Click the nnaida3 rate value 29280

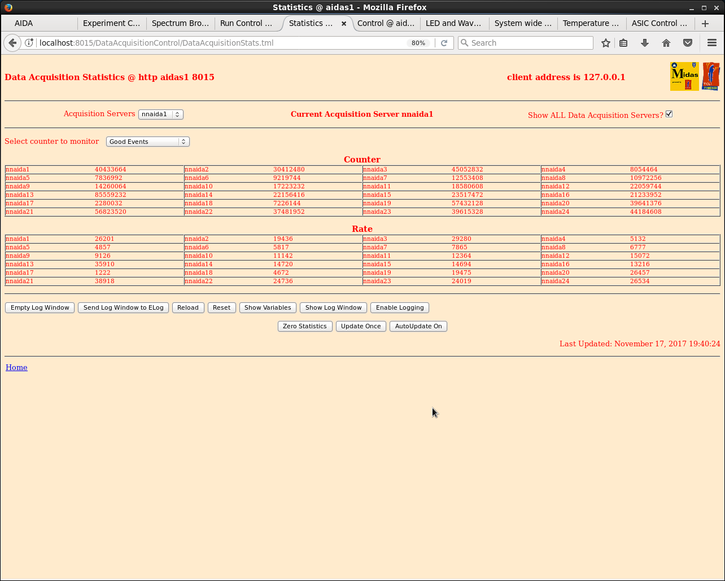pos(461,239)
